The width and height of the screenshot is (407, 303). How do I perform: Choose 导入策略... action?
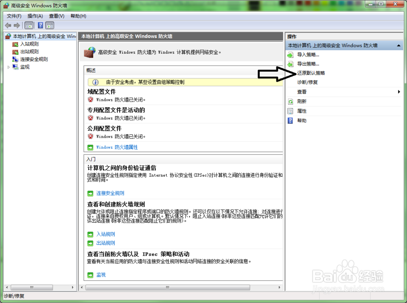click(x=308, y=55)
